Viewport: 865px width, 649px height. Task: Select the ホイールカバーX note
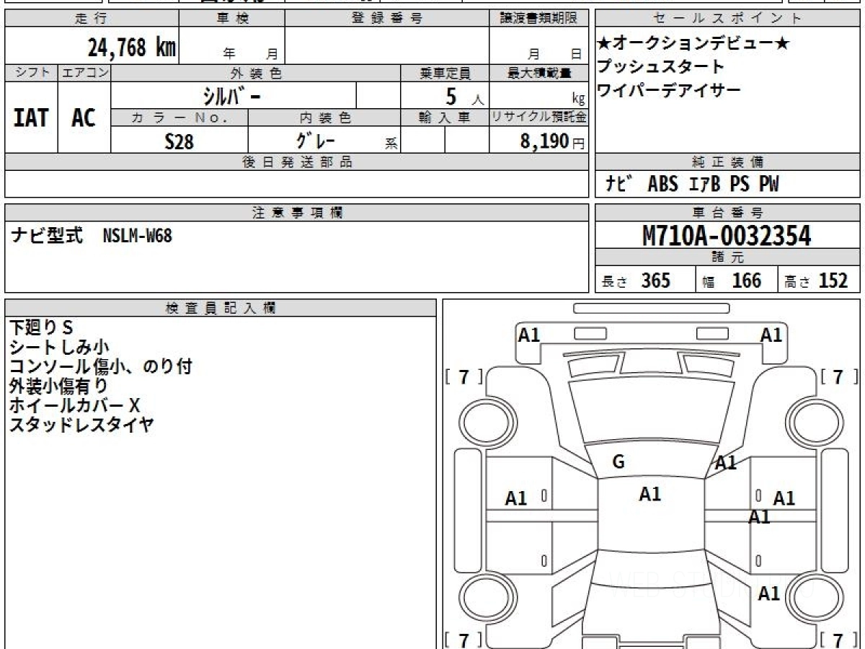74,405
